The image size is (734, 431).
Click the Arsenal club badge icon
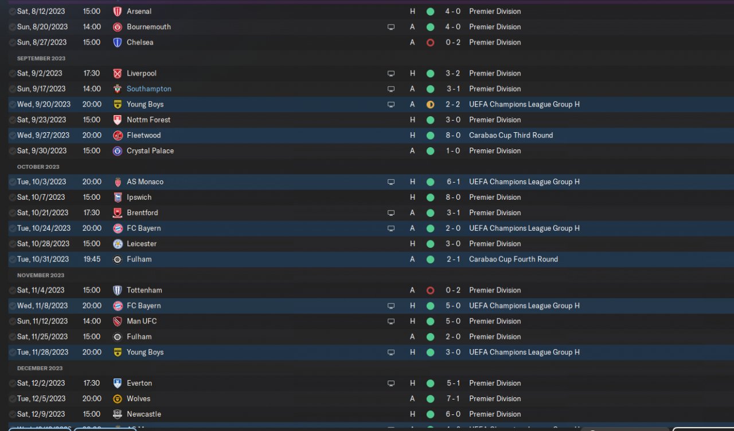tap(118, 11)
